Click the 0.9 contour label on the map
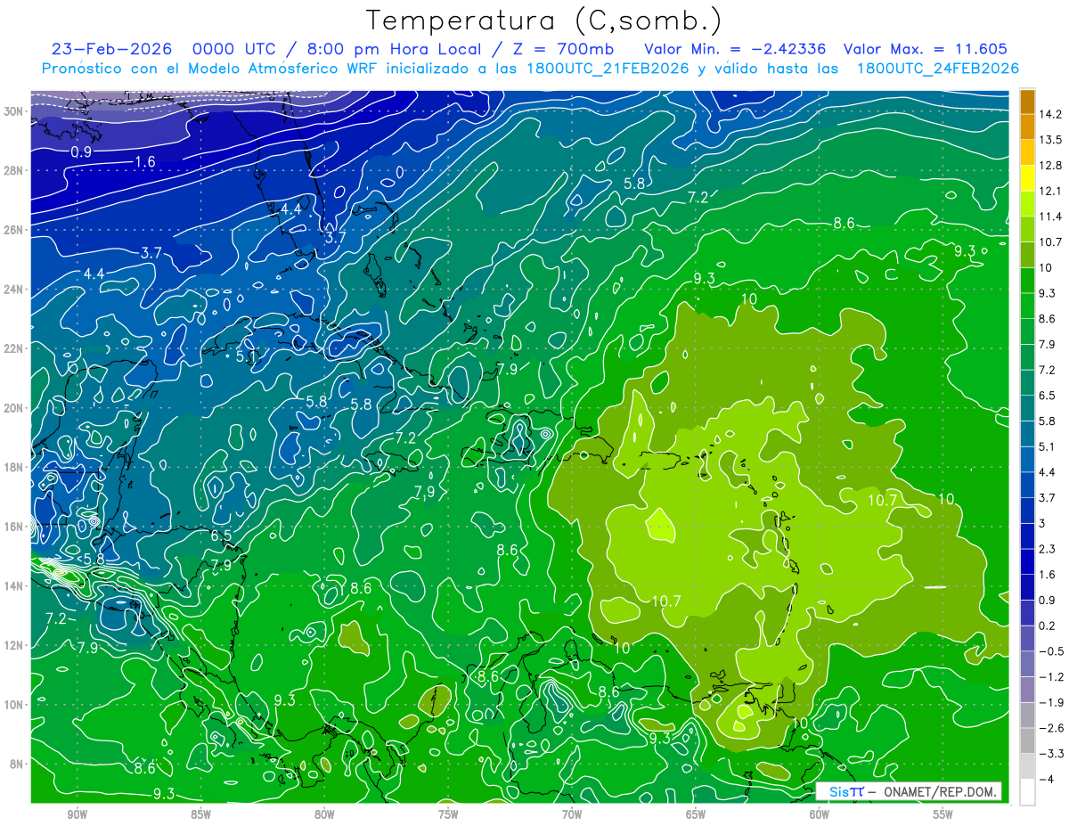The width and height of the screenshot is (1069, 826). 81,152
